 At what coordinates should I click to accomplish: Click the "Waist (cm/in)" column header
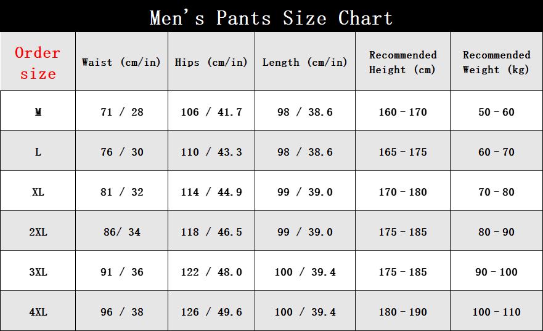[x=121, y=62]
